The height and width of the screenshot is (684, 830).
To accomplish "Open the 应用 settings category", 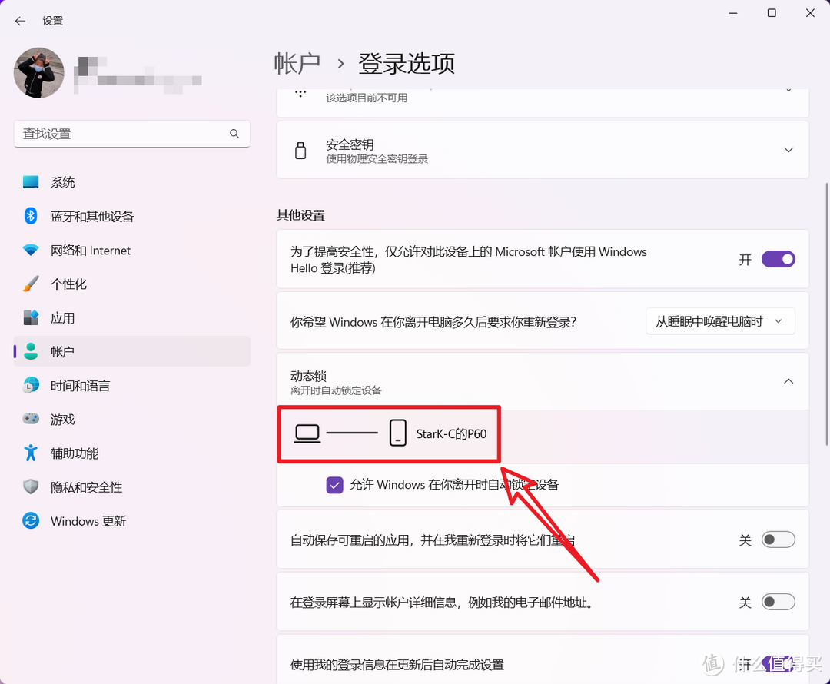I will click(131, 317).
